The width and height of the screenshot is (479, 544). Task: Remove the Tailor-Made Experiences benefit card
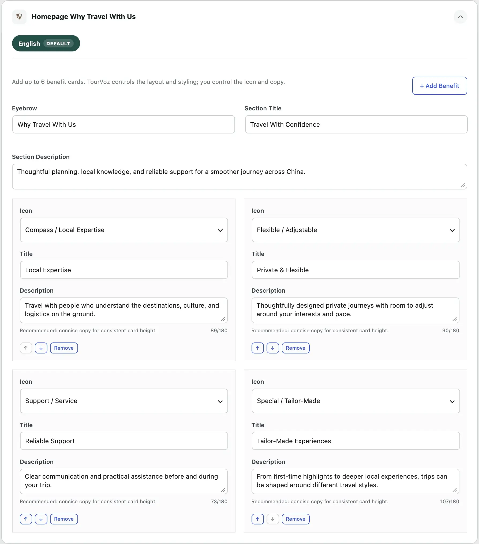click(296, 519)
